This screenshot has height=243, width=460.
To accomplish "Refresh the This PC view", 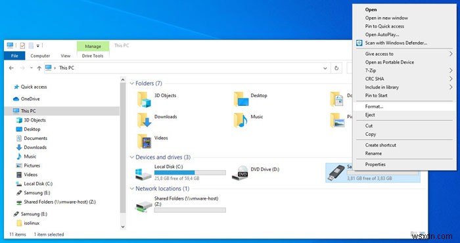I will [x=336, y=68].
